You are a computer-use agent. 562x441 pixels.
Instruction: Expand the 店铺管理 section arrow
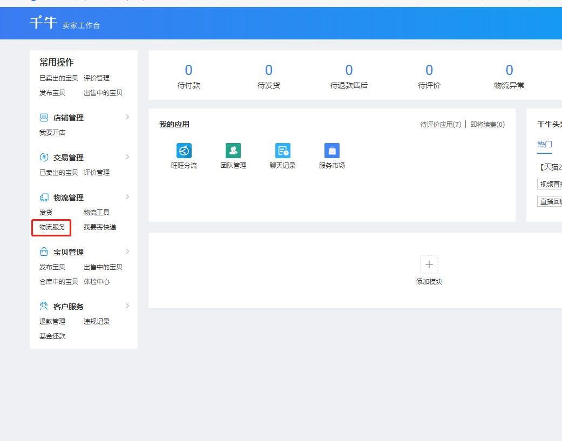[x=127, y=117]
